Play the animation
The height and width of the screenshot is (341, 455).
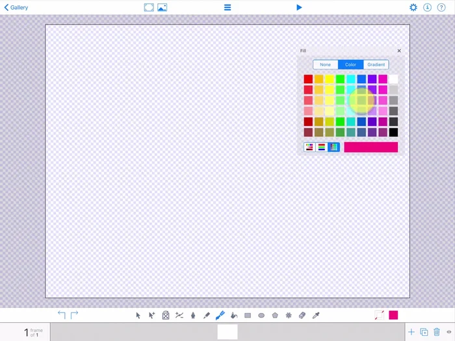coord(299,7)
